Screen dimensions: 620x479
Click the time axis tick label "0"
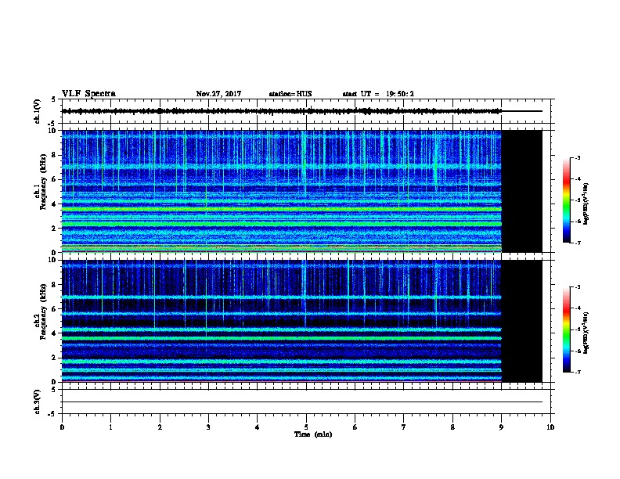tap(62, 427)
